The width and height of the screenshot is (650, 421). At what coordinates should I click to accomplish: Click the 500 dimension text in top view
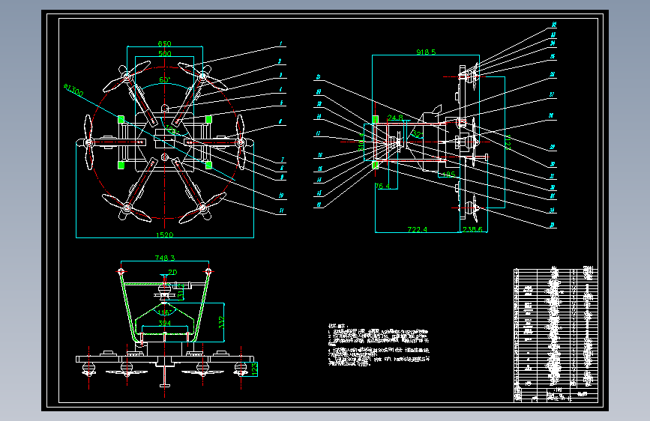click(165, 53)
